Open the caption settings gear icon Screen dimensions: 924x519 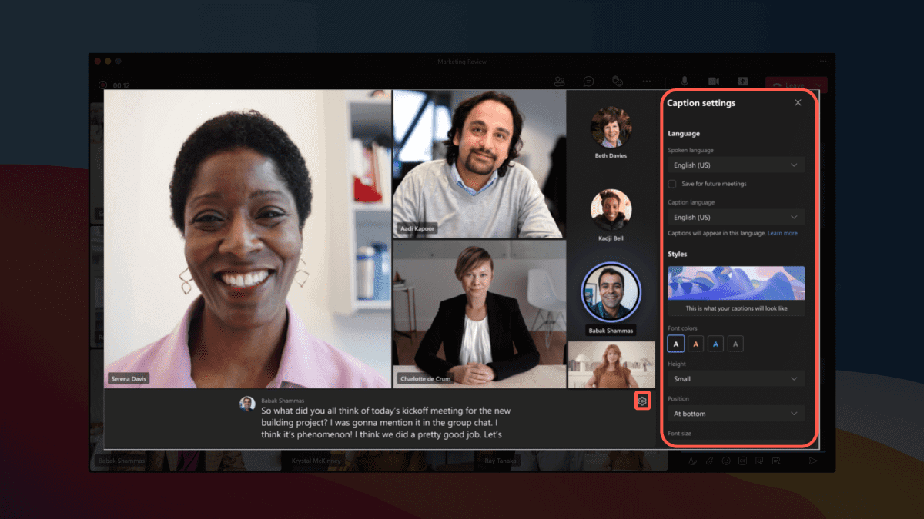coord(642,401)
